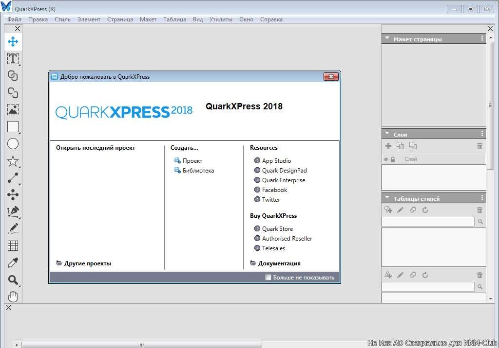Select the Freehand drawing pencil tool
Image resolution: width=499 pixels, height=348 pixels.
13,228
